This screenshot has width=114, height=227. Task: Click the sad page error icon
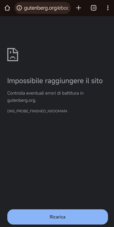[x=13, y=54]
